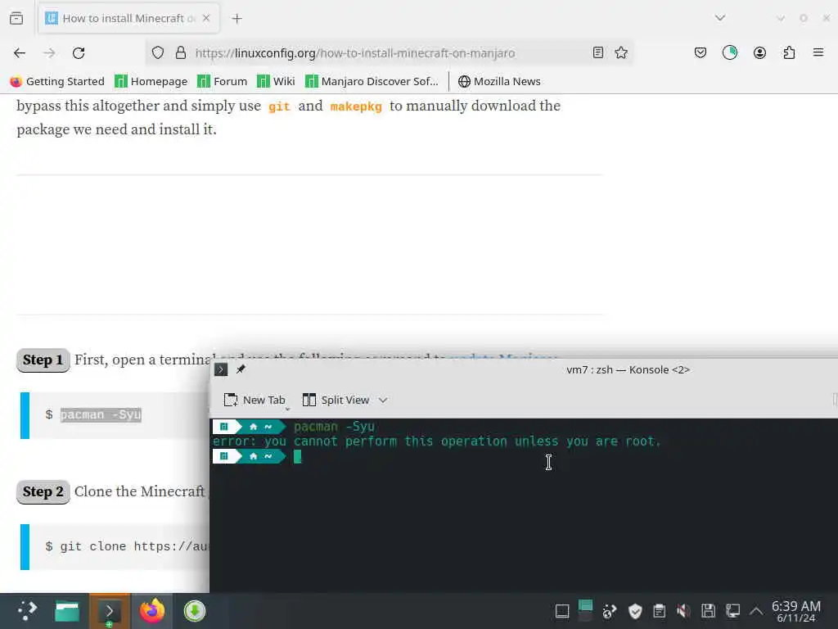Click the highlighted 'pacman -Syu' command text
Screen dimensions: 838x629
(101, 414)
